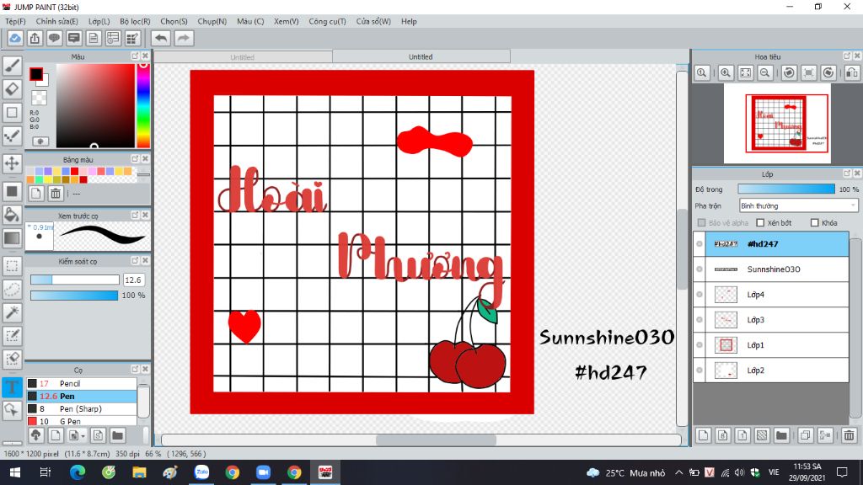
Task: Open the Pha trộn blend mode dropdown
Action: (x=798, y=205)
